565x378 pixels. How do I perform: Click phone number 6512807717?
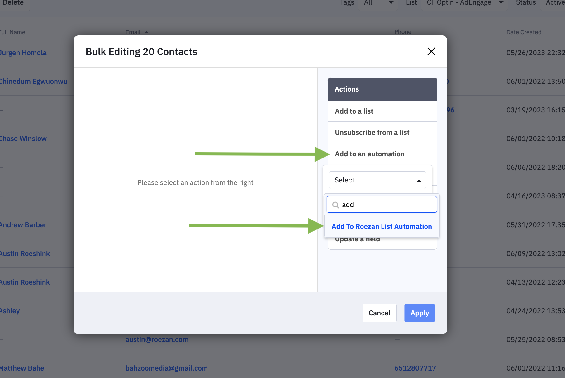coord(415,368)
